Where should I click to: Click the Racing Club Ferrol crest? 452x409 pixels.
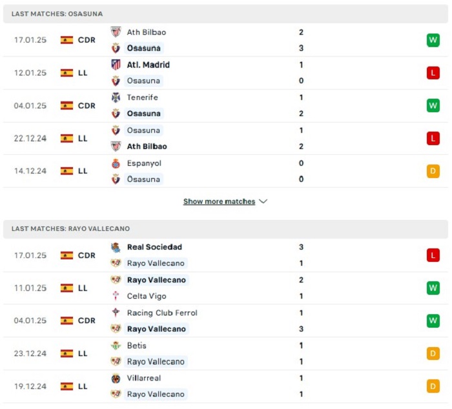coord(116,313)
